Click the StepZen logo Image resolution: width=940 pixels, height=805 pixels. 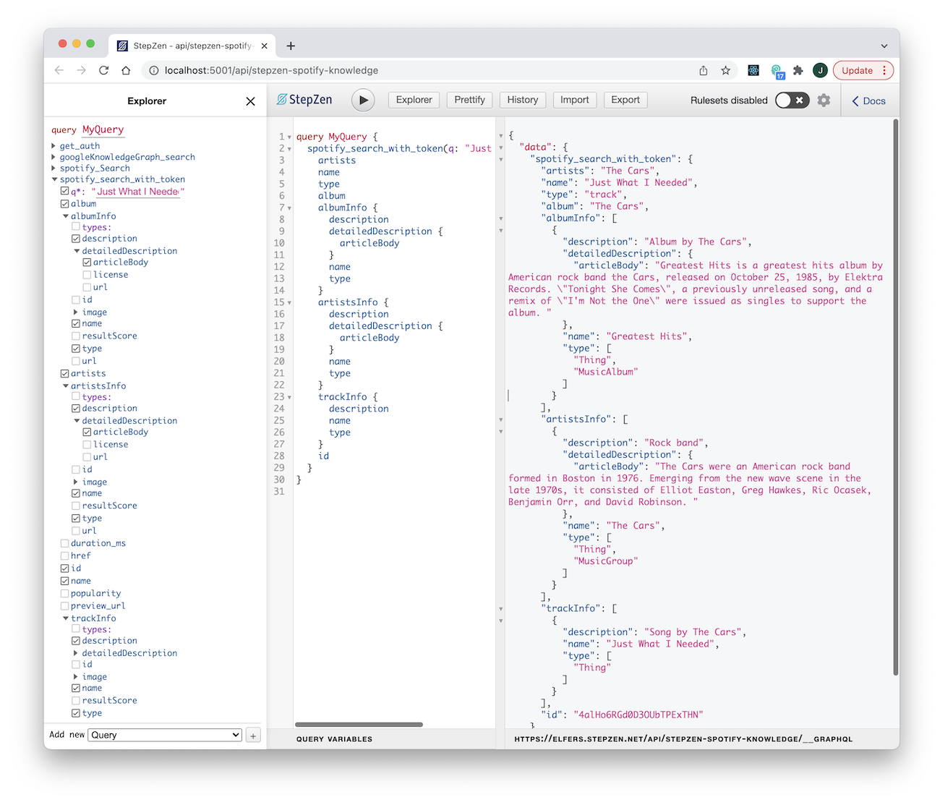tap(304, 100)
